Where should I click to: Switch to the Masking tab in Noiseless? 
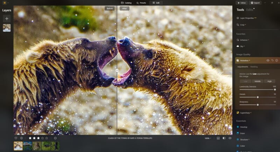coord(254,67)
